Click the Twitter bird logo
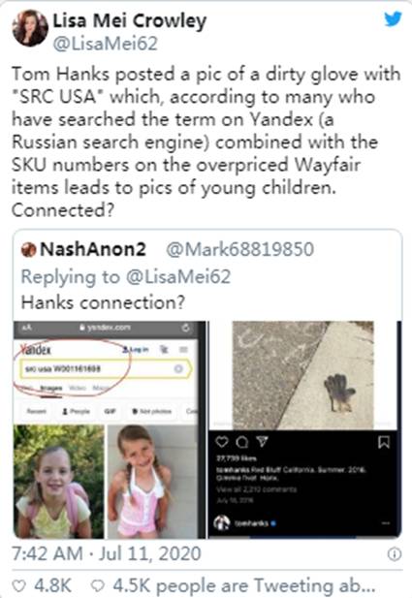412x598 pixels. tap(393, 19)
